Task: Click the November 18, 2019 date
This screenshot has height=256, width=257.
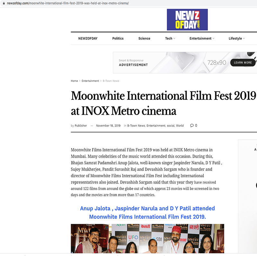Action: pyautogui.click(x=108, y=126)
